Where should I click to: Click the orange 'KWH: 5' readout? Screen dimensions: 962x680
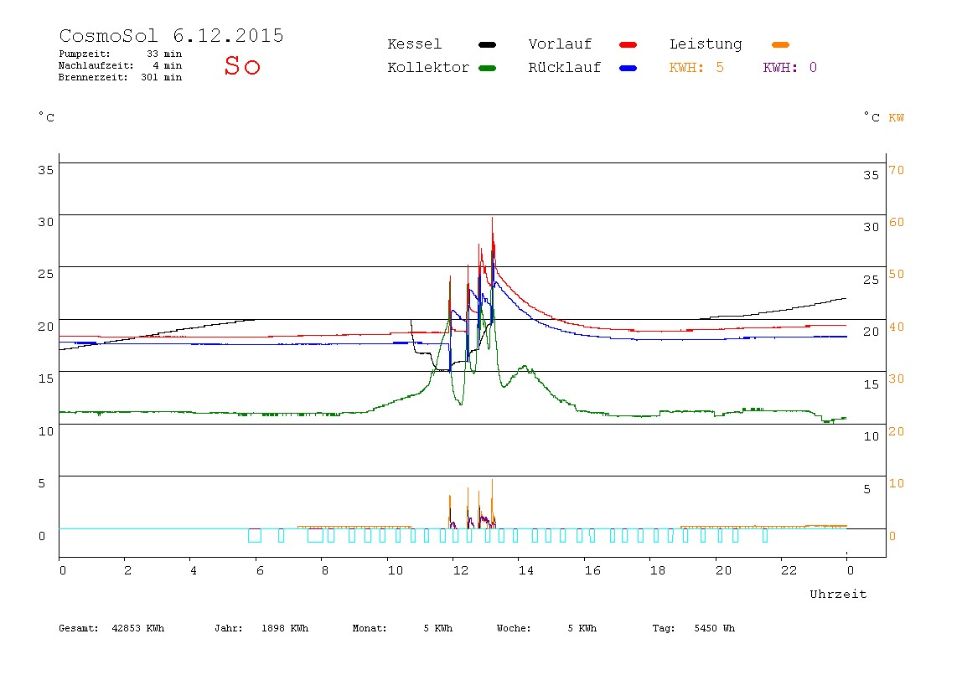click(x=696, y=68)
